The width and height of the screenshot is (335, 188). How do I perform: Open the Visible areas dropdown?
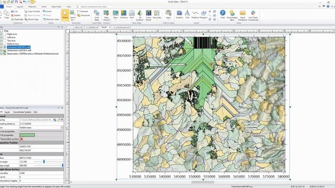pyautogui.click(x=62, y=127)
